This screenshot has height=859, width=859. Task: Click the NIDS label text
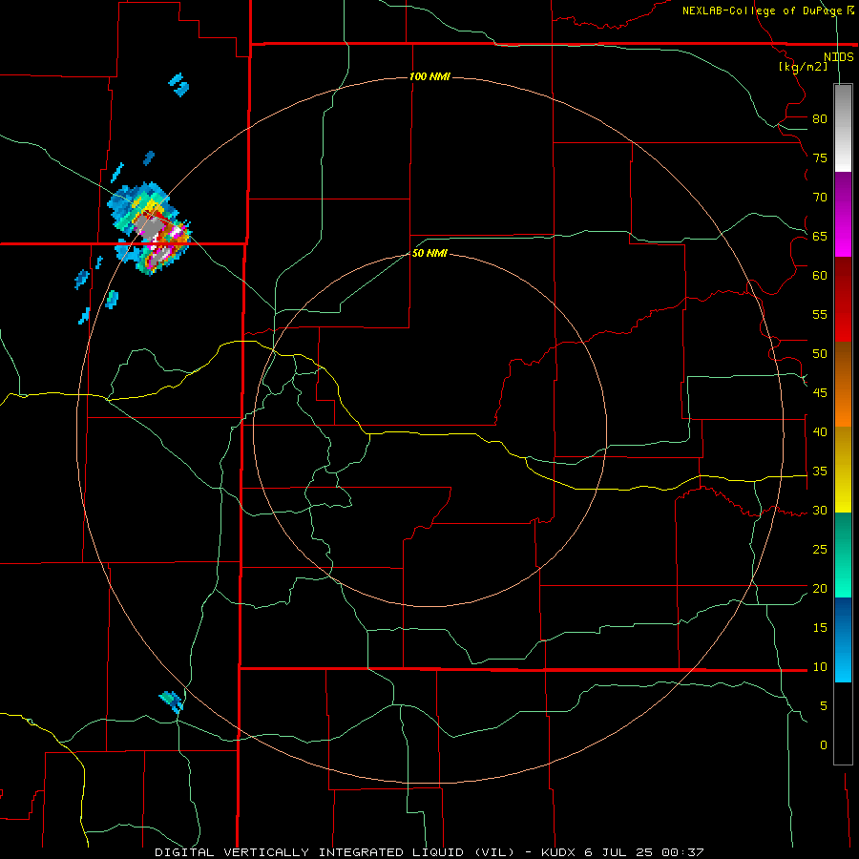click(x=839, y=57)
